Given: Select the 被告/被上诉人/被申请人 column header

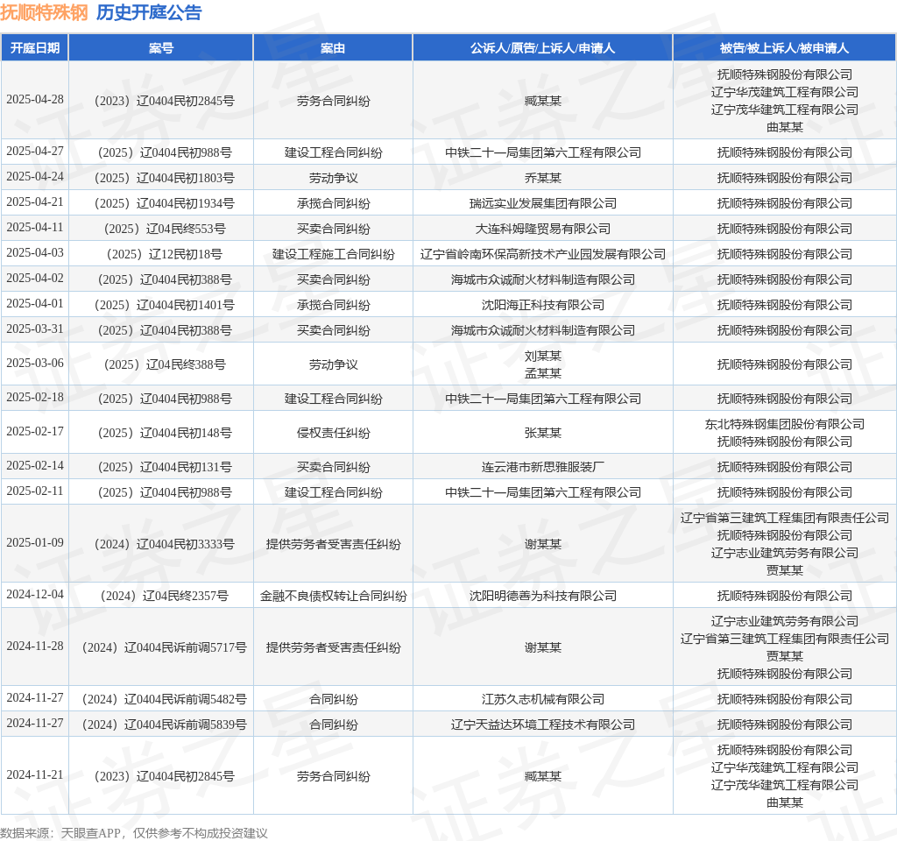Looking at the screenshot, I should 784,48.
